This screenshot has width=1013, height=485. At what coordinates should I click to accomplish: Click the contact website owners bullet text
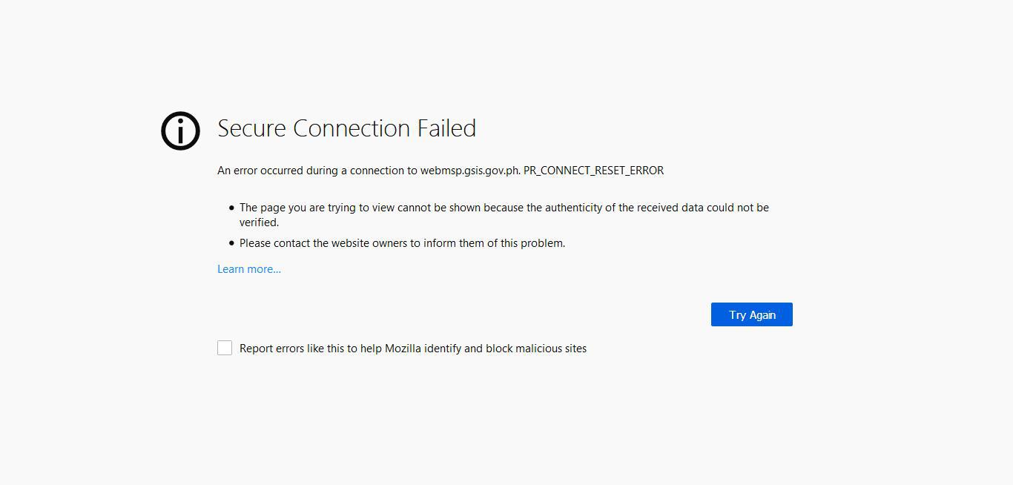[402, 243]
